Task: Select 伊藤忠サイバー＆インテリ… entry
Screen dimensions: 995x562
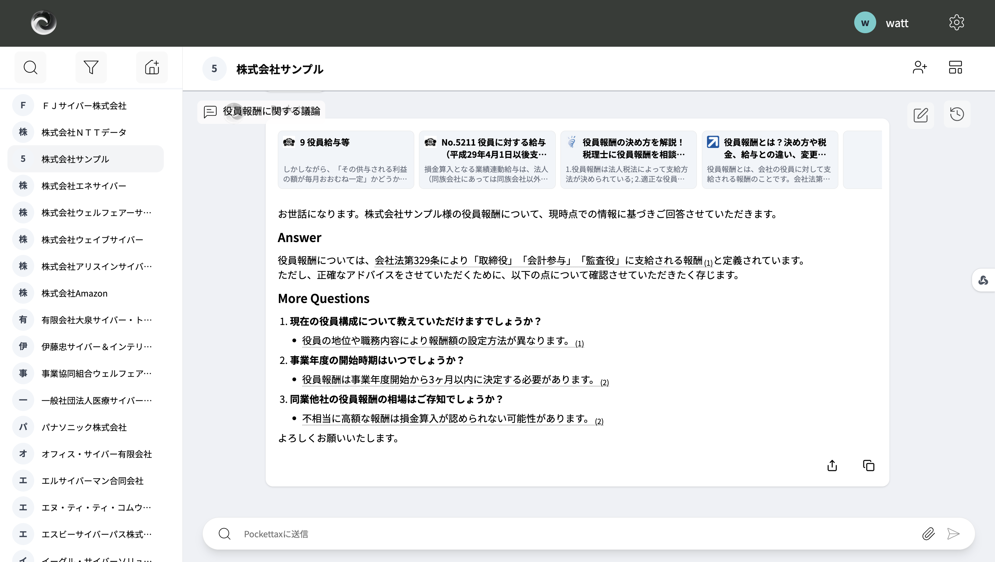Action: [x=86, y=347]
